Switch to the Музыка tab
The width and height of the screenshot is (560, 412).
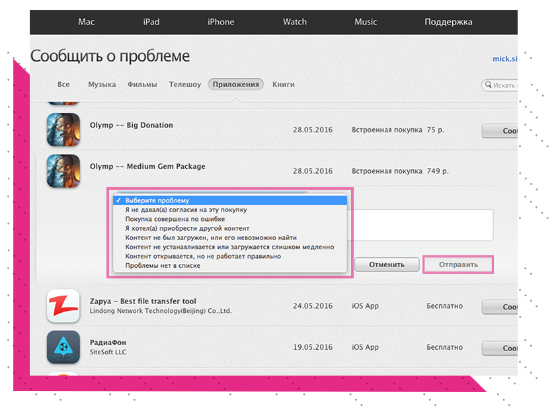pos(102,85)
